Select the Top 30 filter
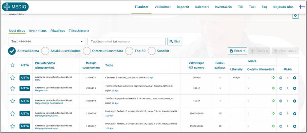307x133 pixels. 129,51
